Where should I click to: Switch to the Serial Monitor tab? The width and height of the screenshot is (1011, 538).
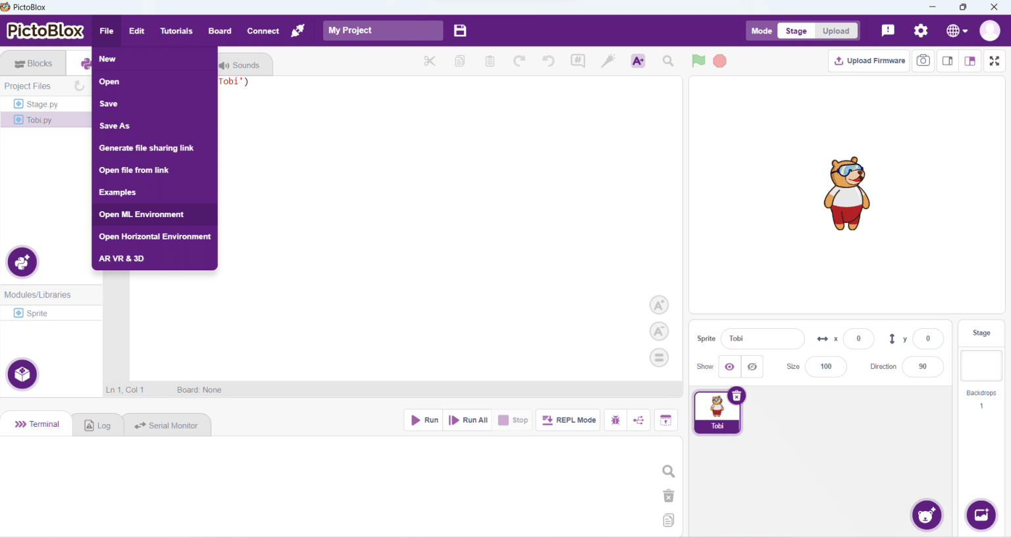tap(167, 426)
